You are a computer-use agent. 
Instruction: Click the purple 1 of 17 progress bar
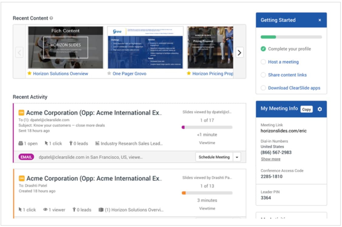click(x=207, y=127)
